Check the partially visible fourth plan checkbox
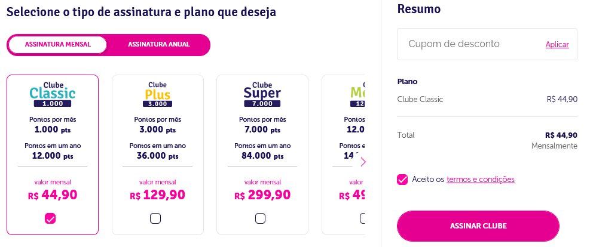Image resolution: width=593 pixels, height=247 pixels. (362, 218)
